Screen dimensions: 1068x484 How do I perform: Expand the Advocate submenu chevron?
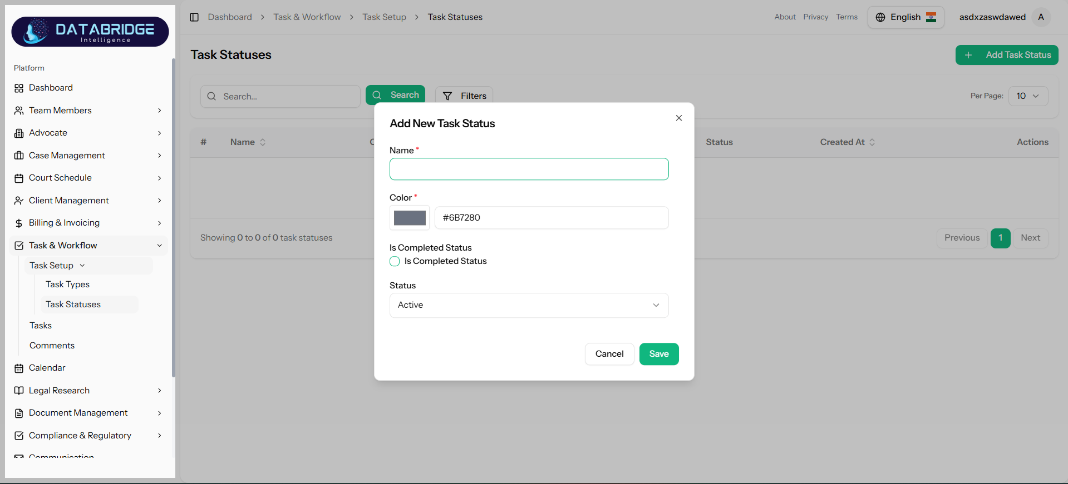(x=160, y=133)
